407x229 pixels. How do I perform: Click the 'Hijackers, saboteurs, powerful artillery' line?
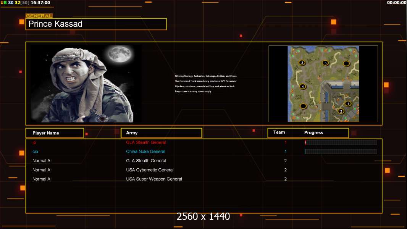coord(205,86)
